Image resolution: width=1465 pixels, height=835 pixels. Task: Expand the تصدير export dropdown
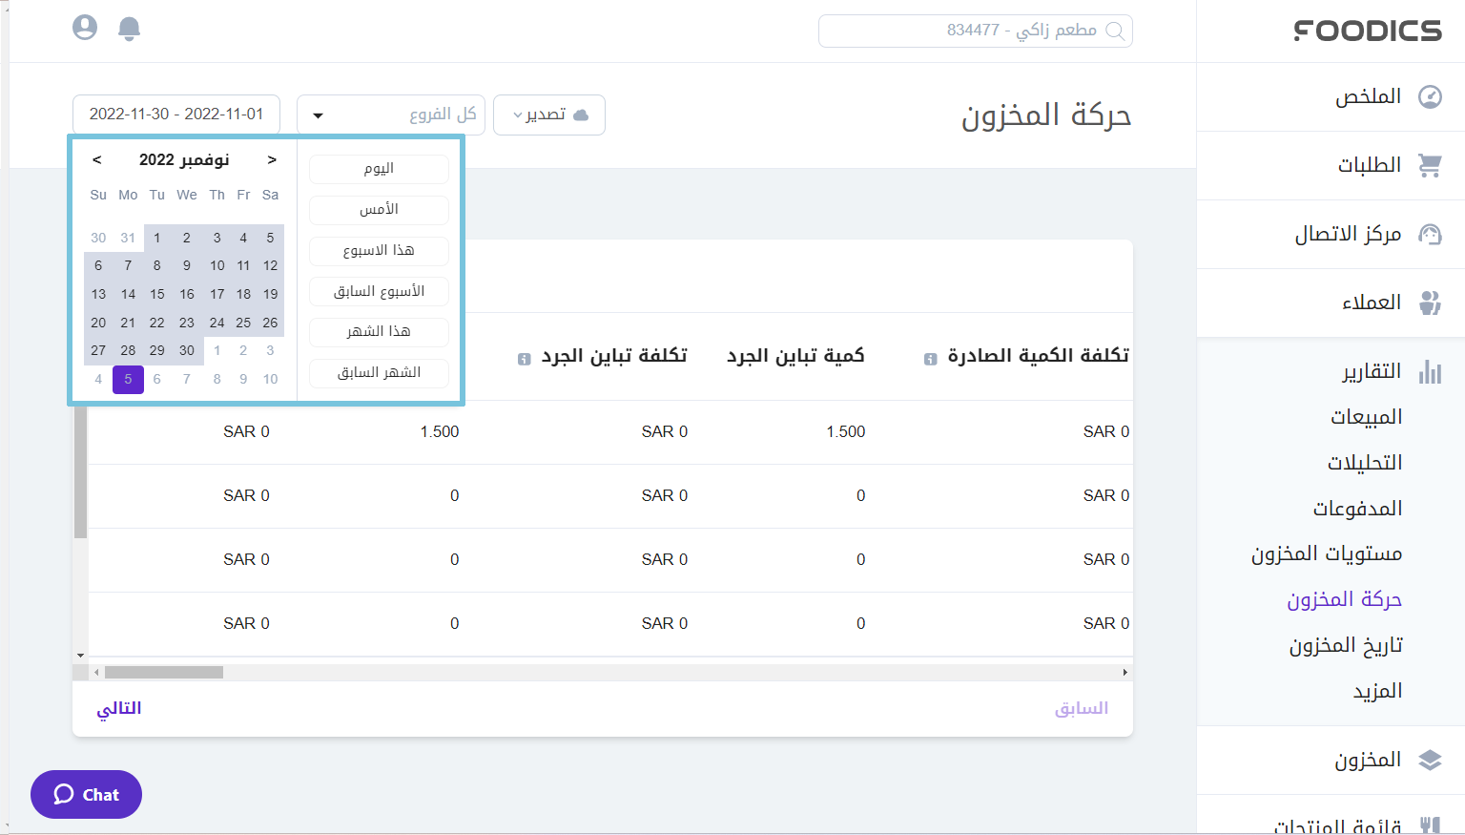pyautogui.click(x=549, y=115)
